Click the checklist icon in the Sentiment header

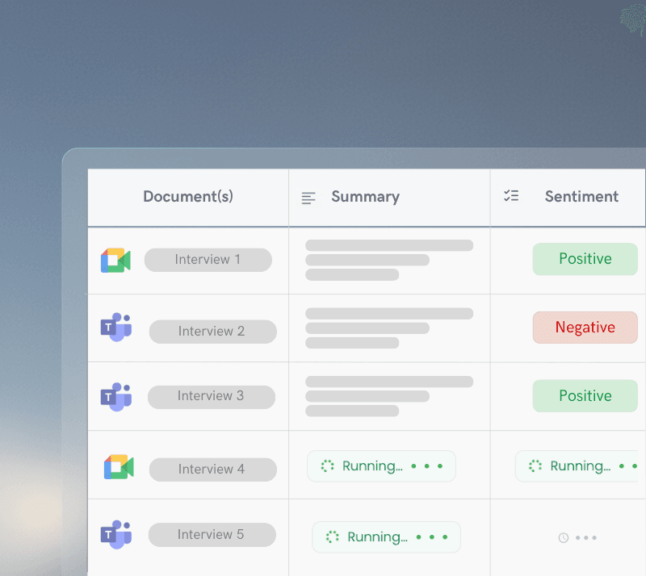coord(511,196)
